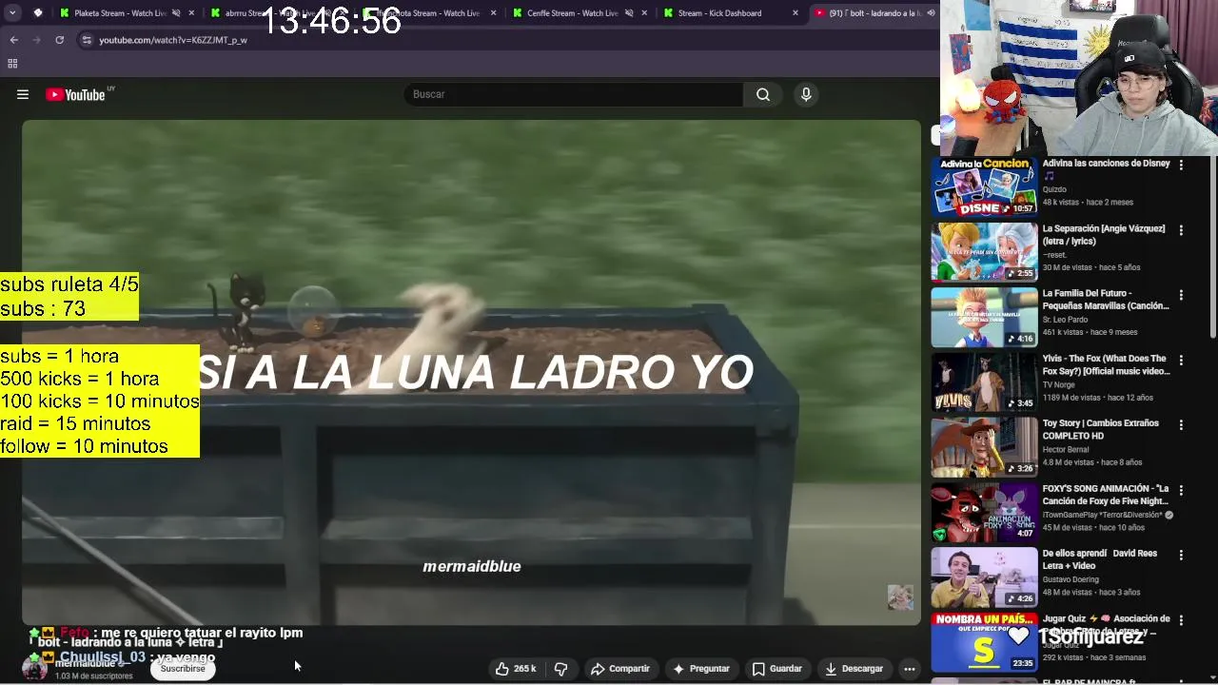Open the YouTube hamburger guide menu
Image resolution: width=1218 pixels, height=685 pixels.
click(23, 94)
